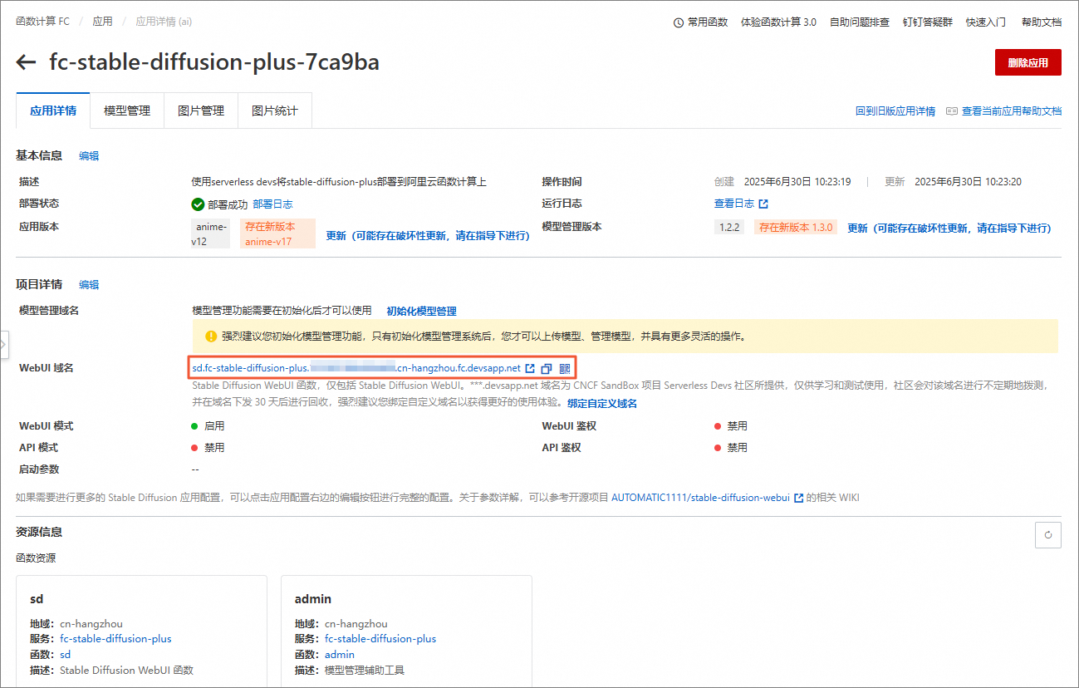Click the anime-v12 version tag
This screenshot has width=1079, height=688.
click(210, 234)
